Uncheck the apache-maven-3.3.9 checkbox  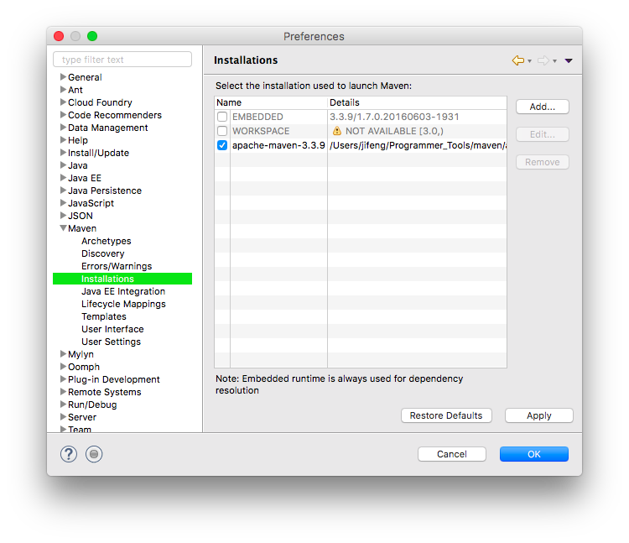tap(222, 145)
